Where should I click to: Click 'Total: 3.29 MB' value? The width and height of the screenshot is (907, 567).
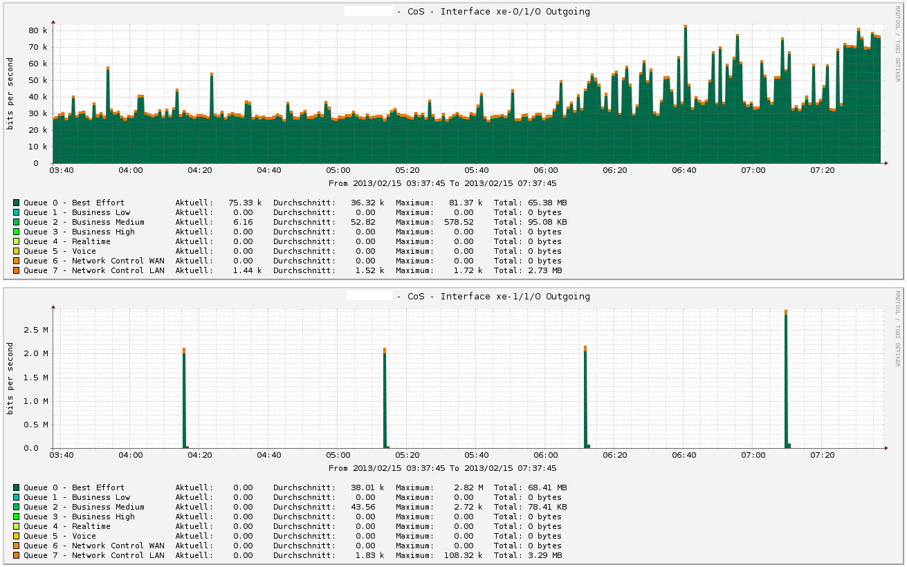point(527,555)
